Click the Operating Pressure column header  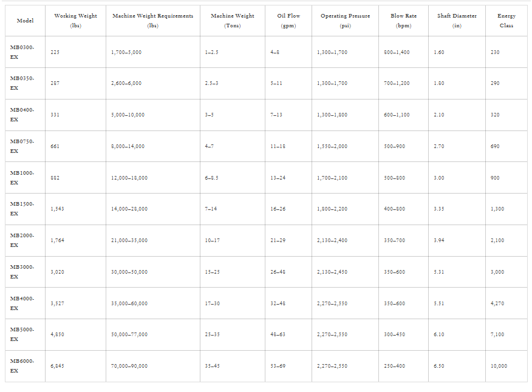pyautogui.click(x=345, y=21)
